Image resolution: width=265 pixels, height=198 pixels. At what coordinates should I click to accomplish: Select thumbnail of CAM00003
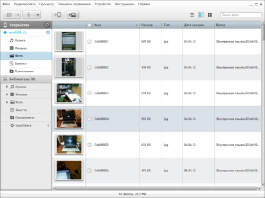[x=69, y=93]
